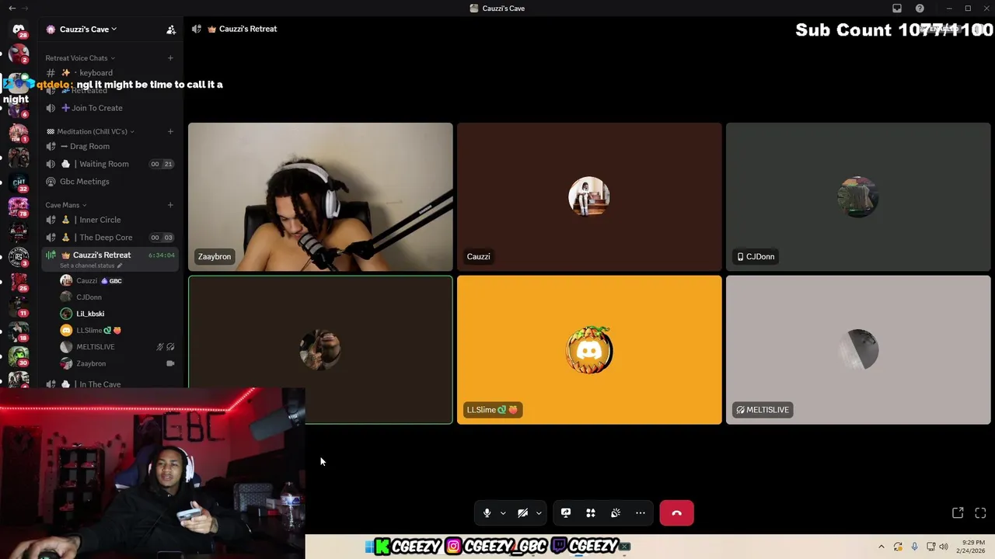Click the microphone icon in system tray
Viewport: 995px width, 559px height.
tap(914, 547)
